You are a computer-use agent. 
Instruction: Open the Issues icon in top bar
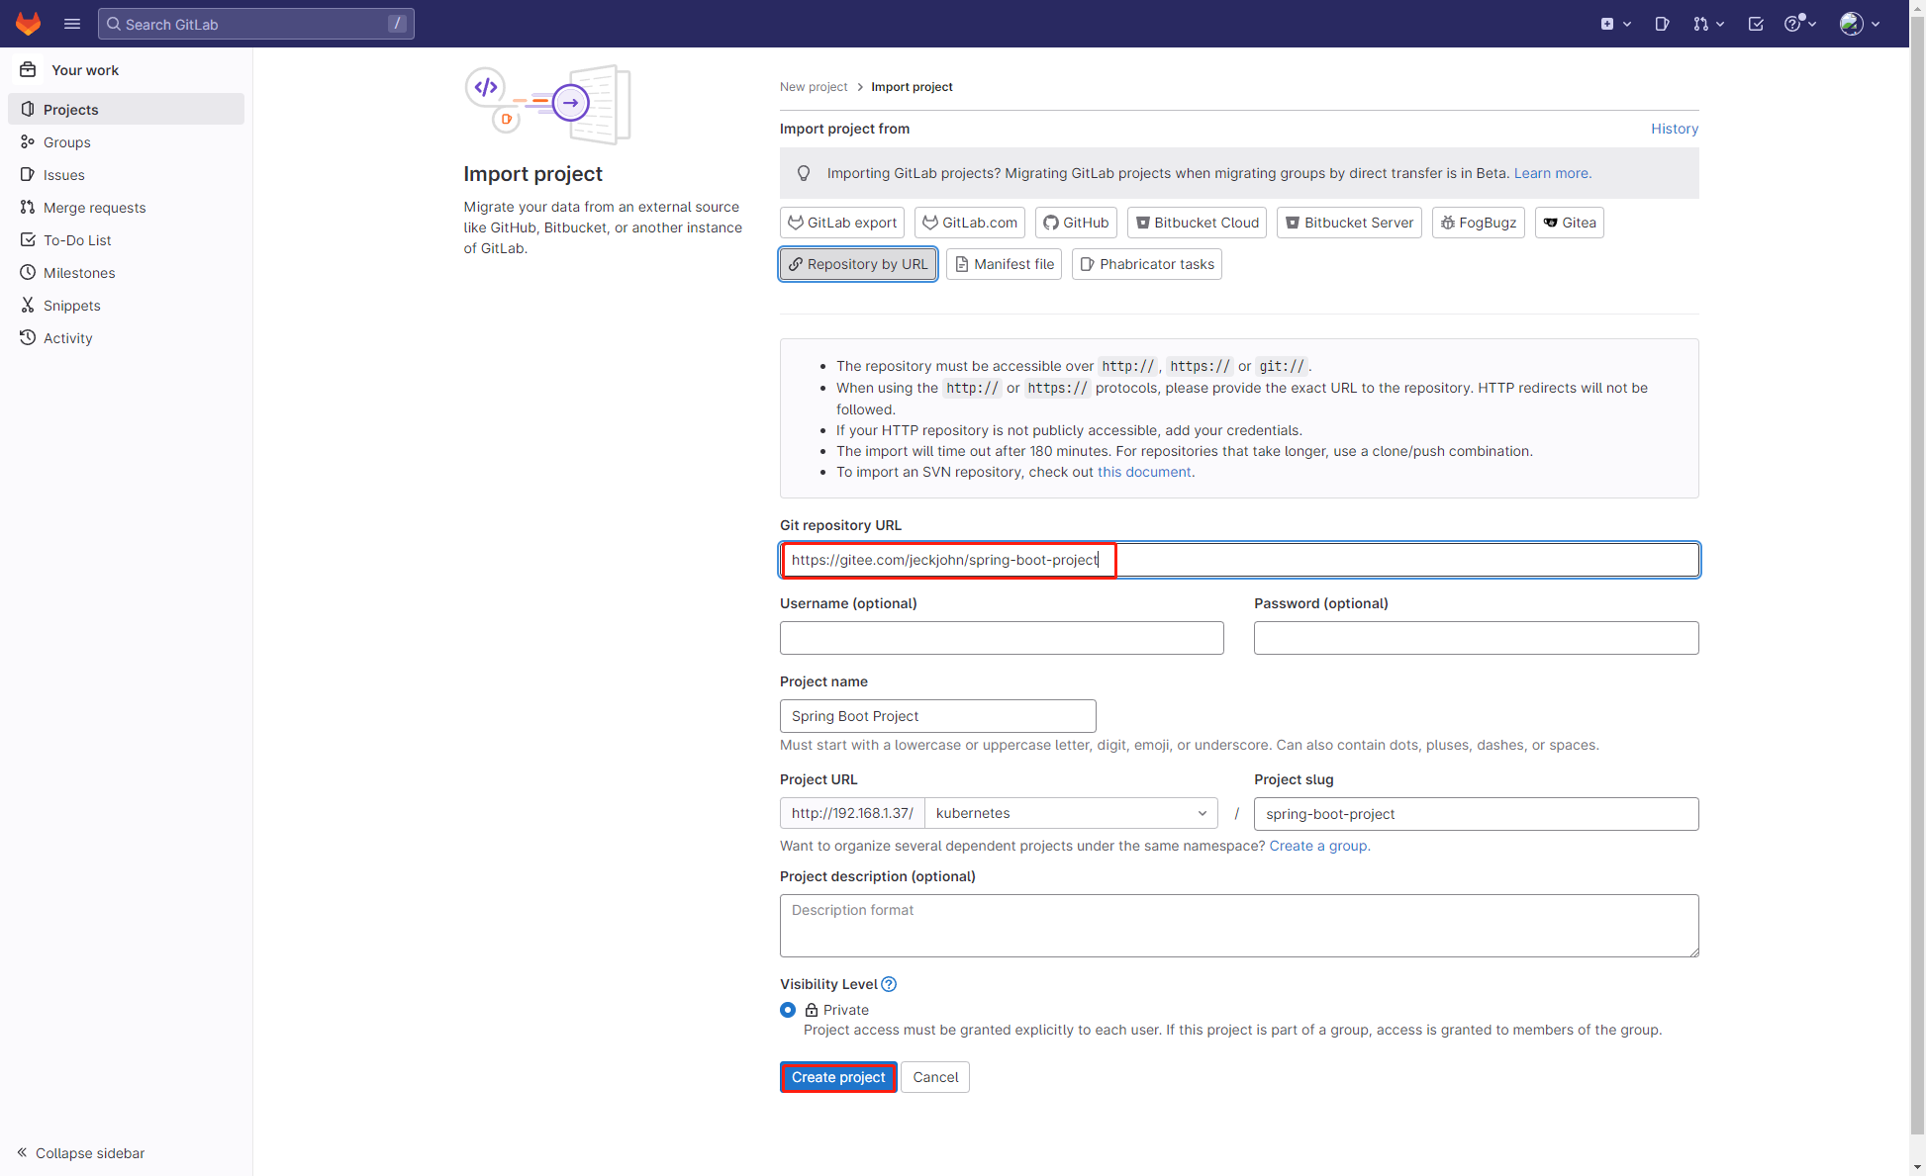(x=1662, y=24)
